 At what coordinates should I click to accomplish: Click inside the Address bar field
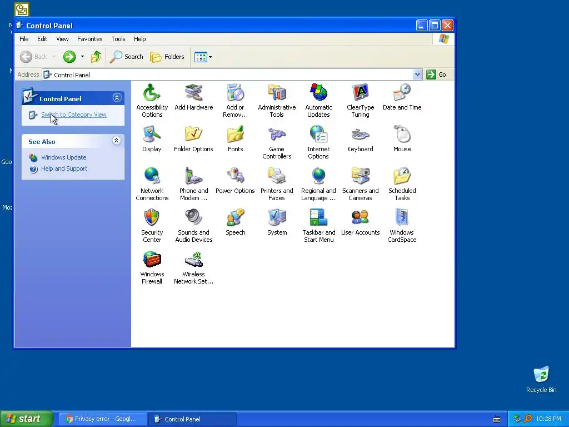coord(232,75)
